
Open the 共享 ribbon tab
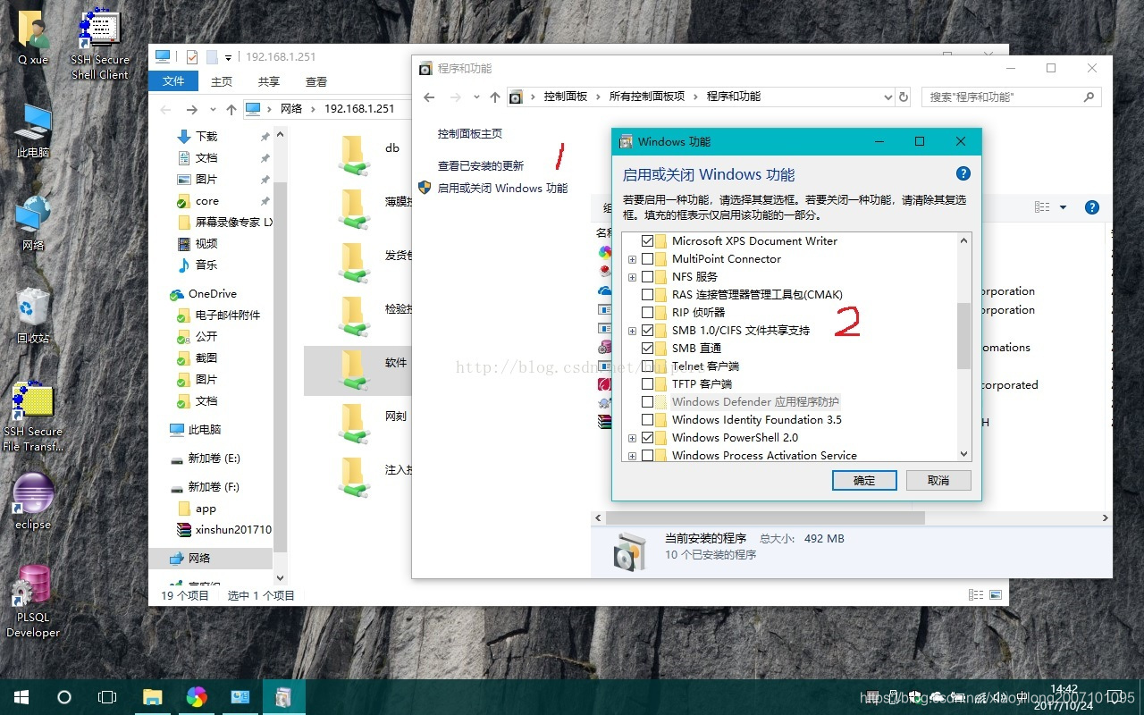click(269, 81)
